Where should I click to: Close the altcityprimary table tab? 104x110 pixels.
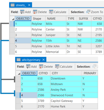pos(44,60)
